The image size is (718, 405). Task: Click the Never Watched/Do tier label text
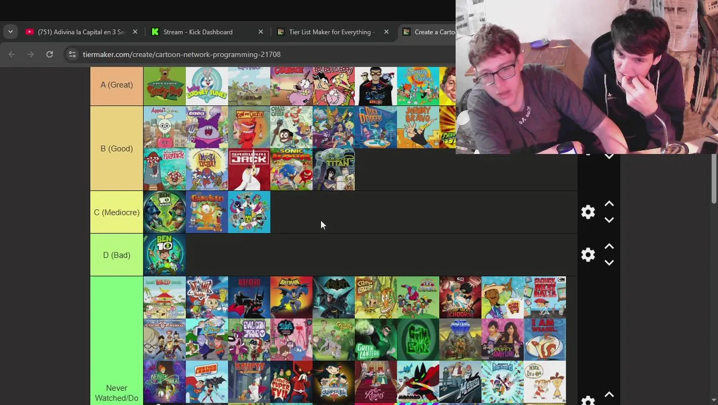pyautogui.click(x=117, y=393)
